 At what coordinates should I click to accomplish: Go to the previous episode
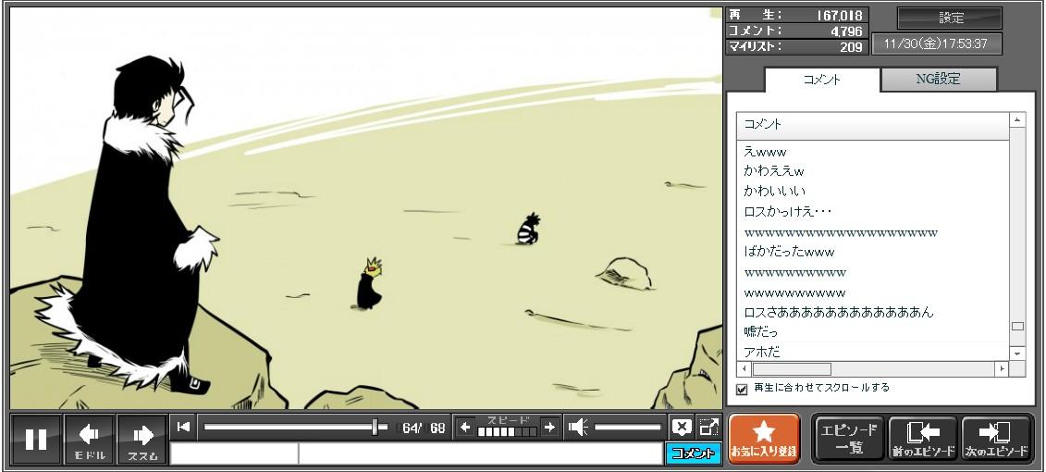[x=922, y=439]
